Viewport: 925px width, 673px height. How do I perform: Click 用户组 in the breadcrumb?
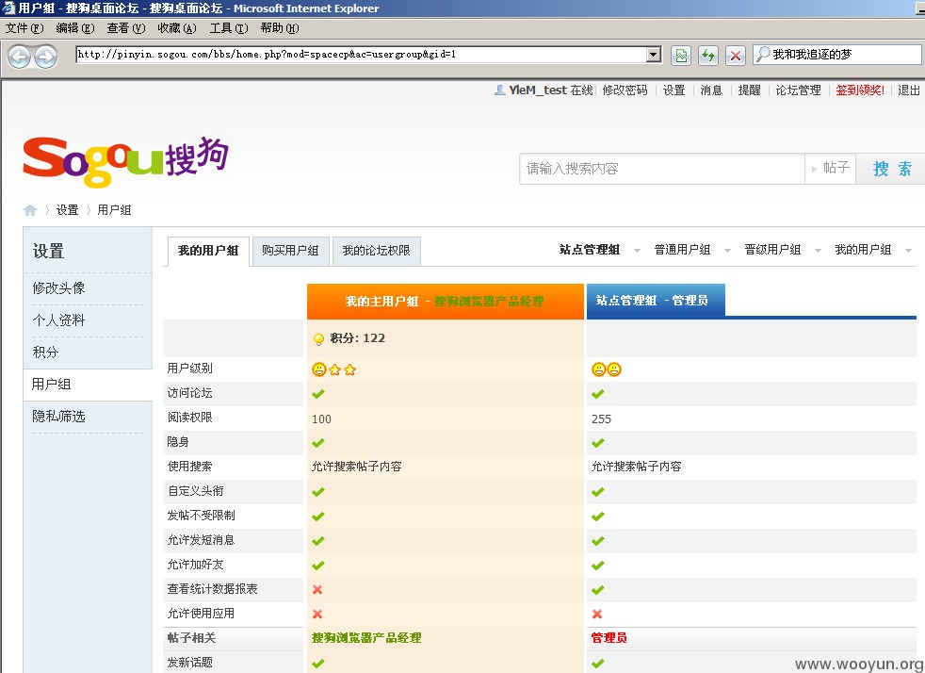pos(114,210)
